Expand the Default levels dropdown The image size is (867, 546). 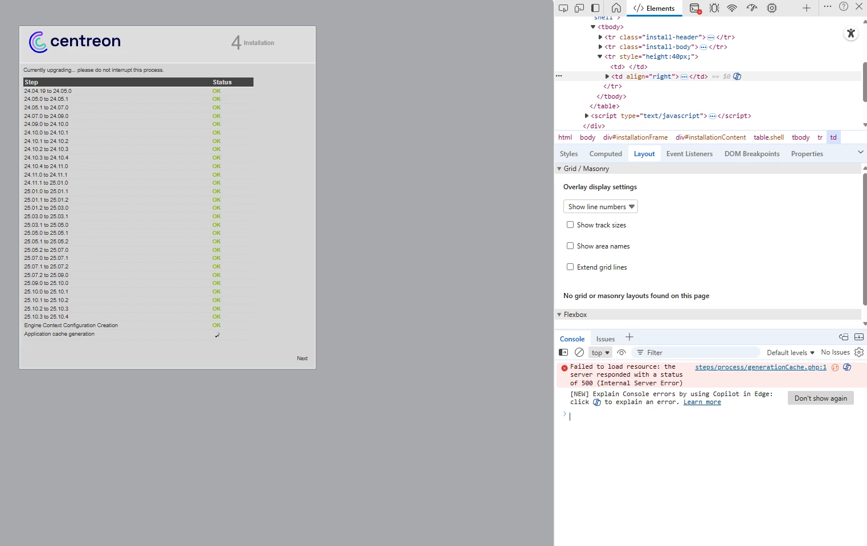pyautogui.click(x=790, y=353)
